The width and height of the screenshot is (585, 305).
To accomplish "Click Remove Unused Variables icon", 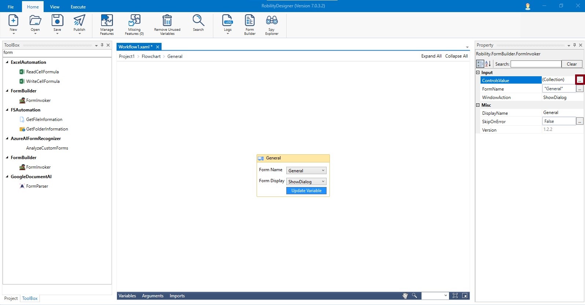I will 167,21.
